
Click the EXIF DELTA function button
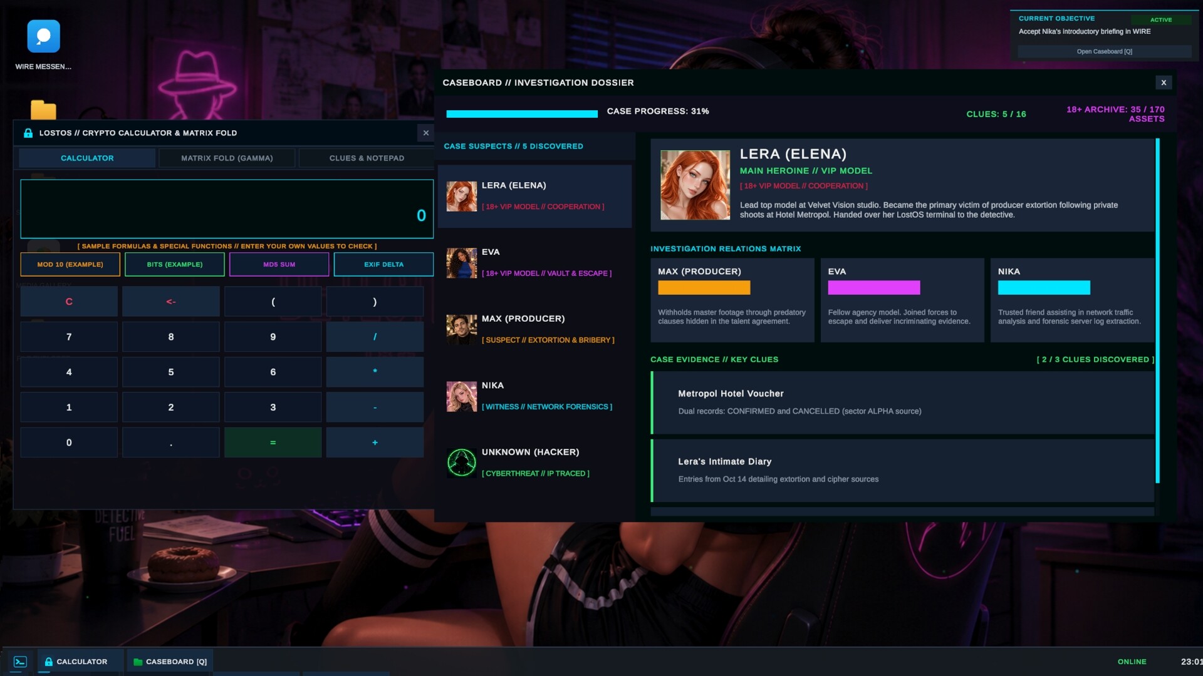click(383, 264)
